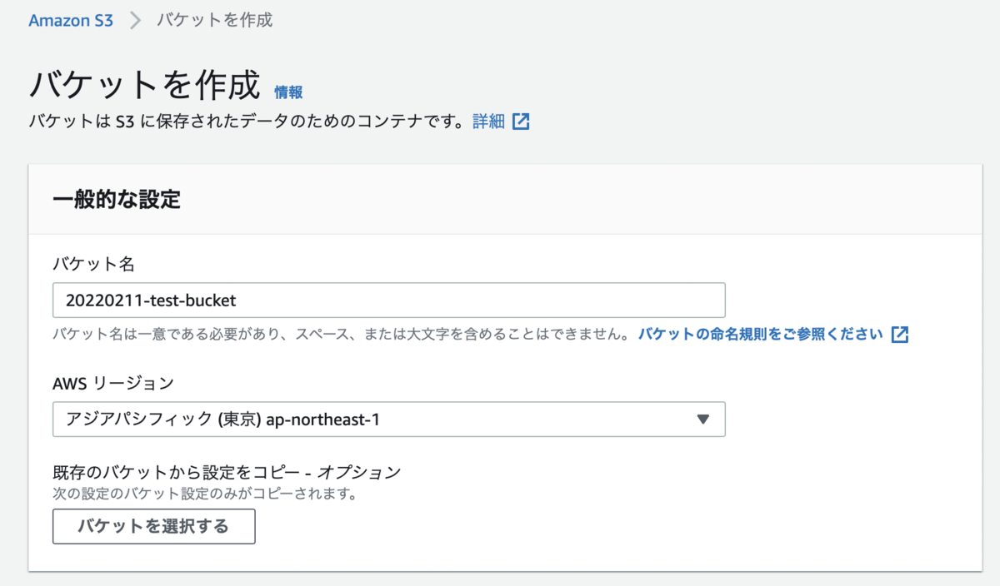Click the バケットを選択する button
The image size is (1000, 586).
153,526
